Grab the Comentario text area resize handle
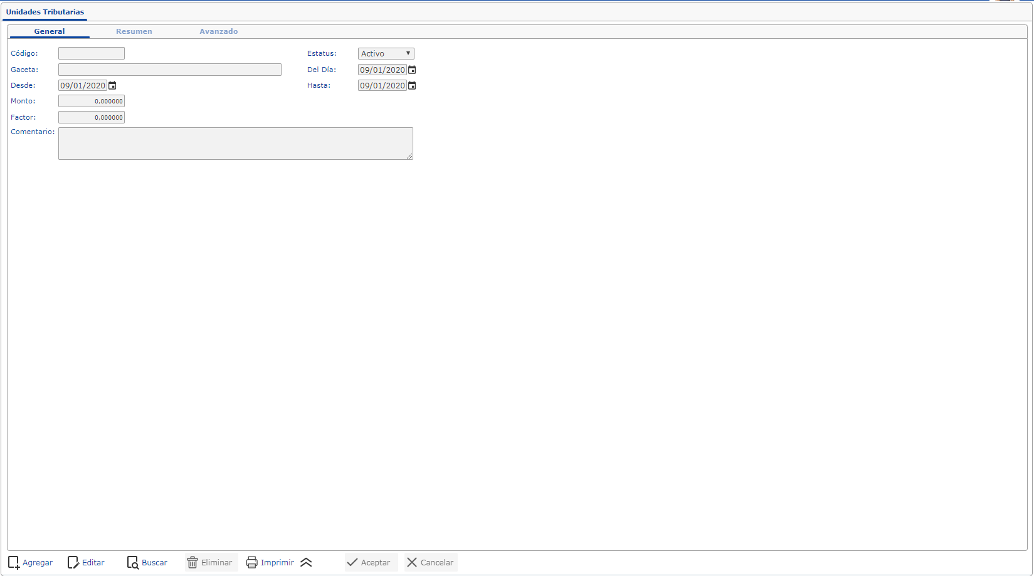 (x=409, y=156)
